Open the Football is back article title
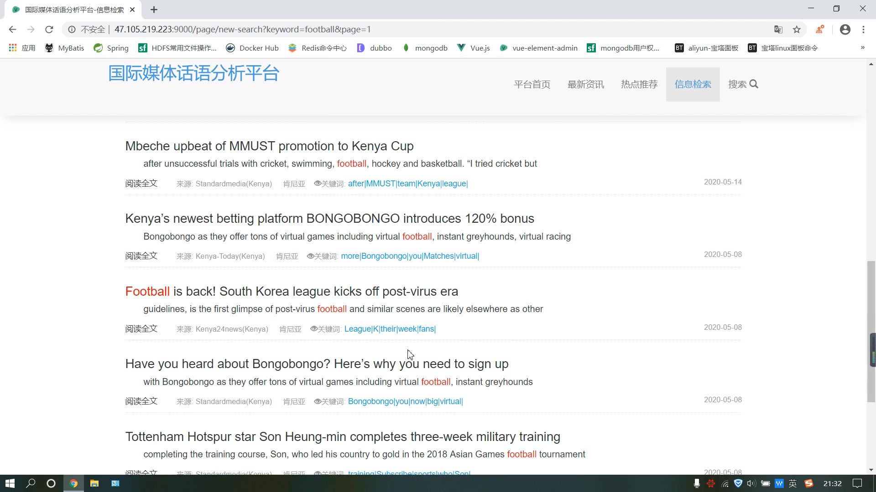This screenshot has height=492, width=876. 292,292
